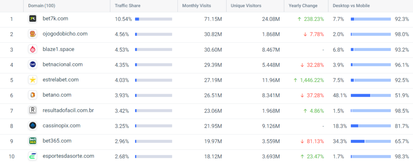Click the resultadofacil.com.br R icon
This screenshot has width=413, height=164.
pos(33,111)
